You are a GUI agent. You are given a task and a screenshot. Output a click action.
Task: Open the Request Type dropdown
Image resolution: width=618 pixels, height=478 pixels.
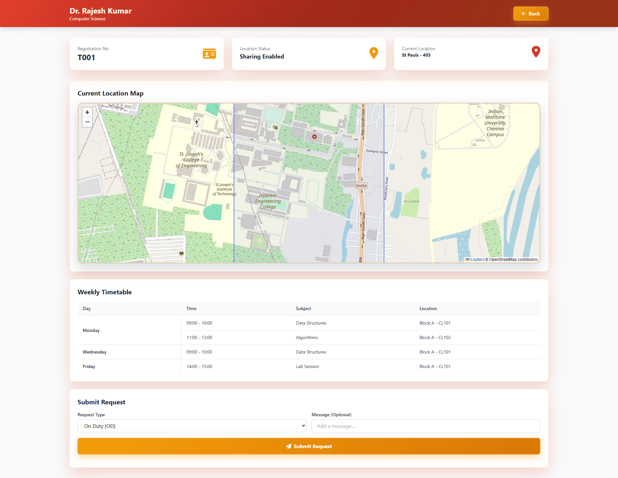pos(192,426)
